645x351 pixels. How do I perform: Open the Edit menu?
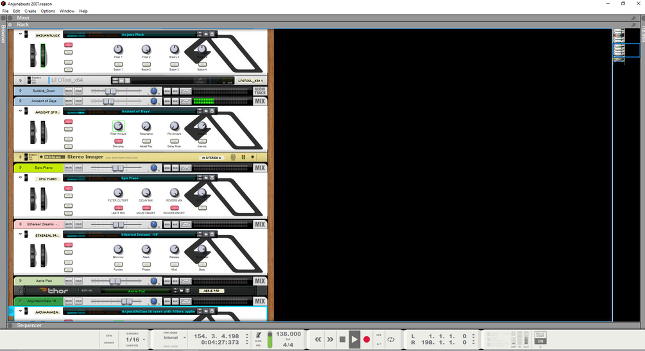[x=17, y=11]
